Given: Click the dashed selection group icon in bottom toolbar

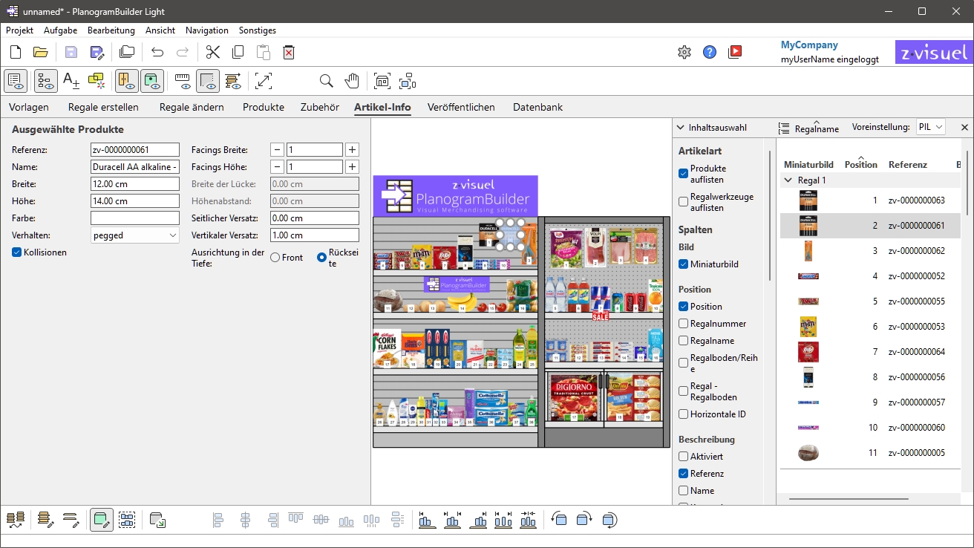Looking at the screenshot, I should coord(127,521).
